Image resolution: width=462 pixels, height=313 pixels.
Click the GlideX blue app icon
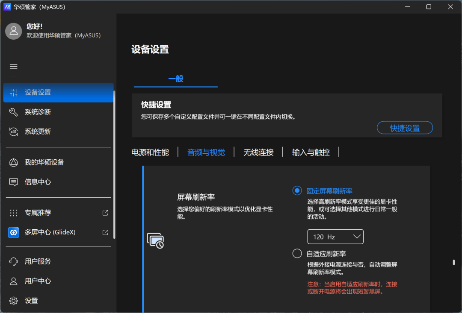(x=14, y=232)
